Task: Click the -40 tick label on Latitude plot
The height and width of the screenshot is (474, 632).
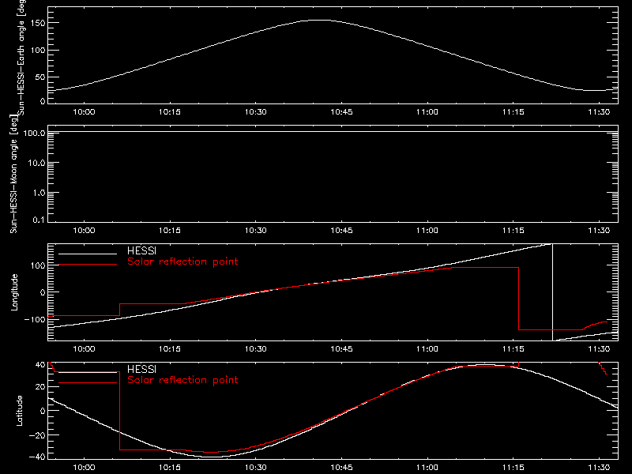Action: [x=37, y=457]
